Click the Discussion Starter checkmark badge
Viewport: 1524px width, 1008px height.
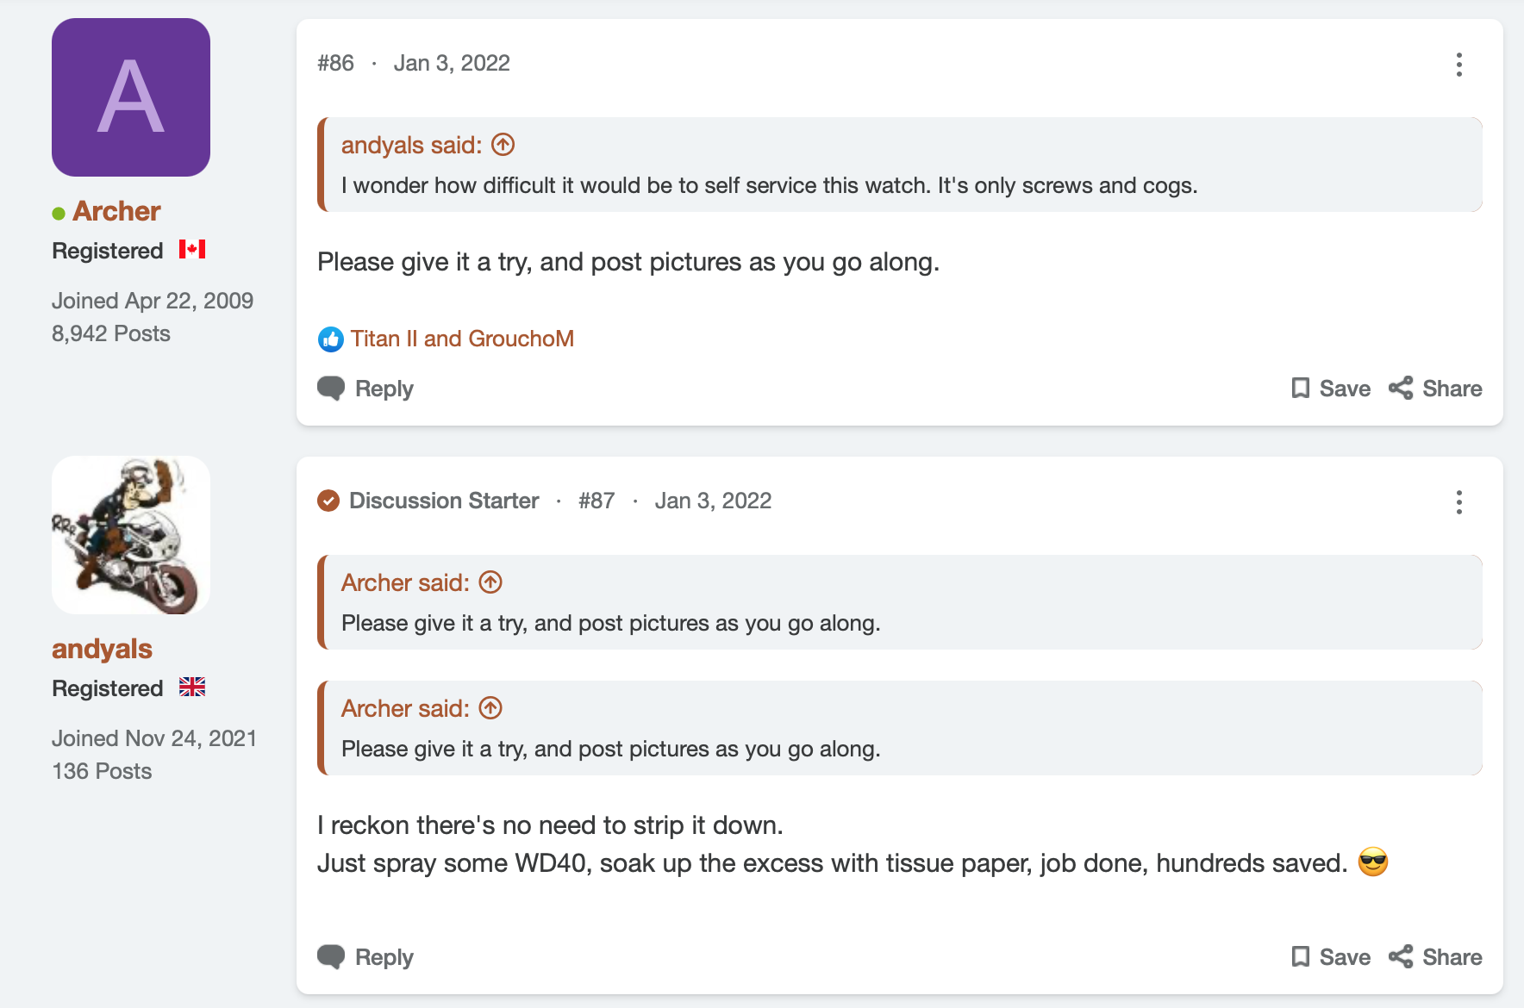(x=328, y=501)
